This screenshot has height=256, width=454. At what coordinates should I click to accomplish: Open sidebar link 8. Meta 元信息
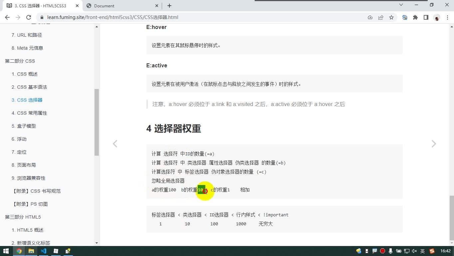pyautogui.click(x=27, y=48)
